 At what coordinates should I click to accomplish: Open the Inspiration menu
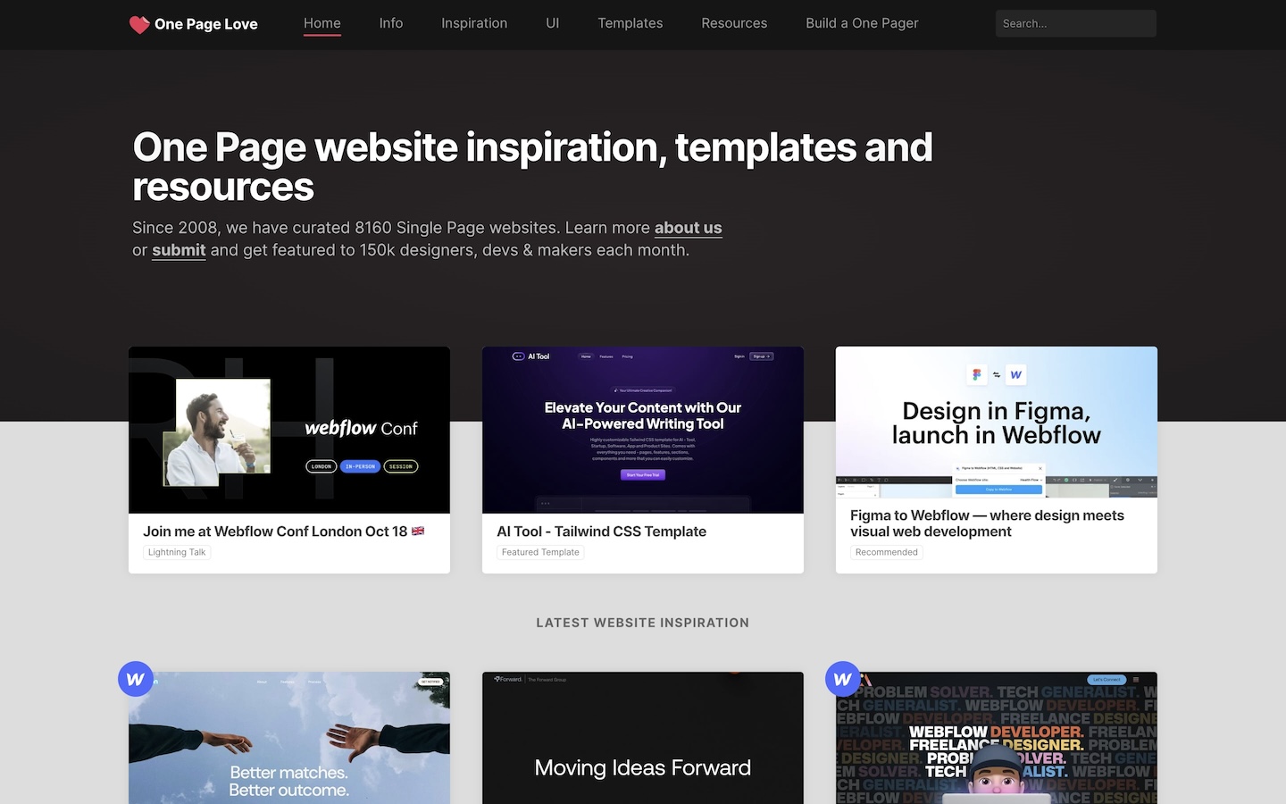[x=474, y=23]
